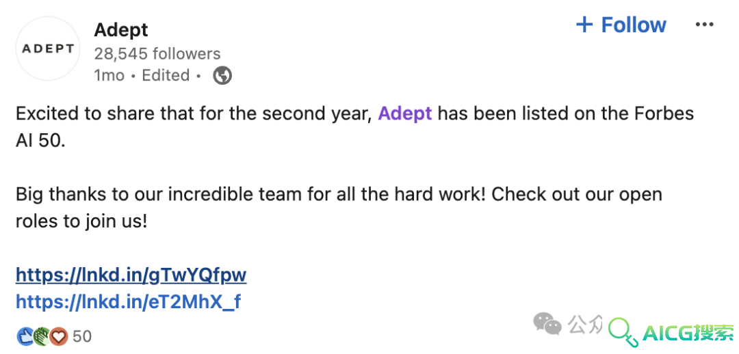The width and height of the screenshot is (739, 354).
Task: Click the Forbes AI 50 announcement paragraph
Action: [355, 127]
